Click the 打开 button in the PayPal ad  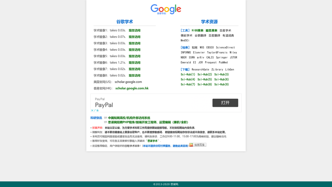[225, 103]
